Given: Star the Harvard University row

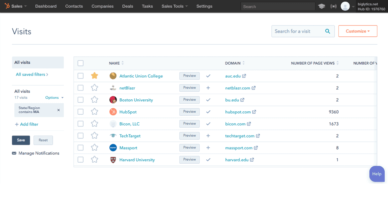Looking at the screenshot, I should click(x=95, y=160).
